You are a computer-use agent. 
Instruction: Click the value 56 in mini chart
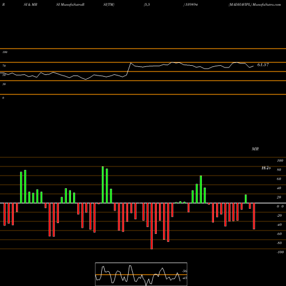pyautogui.click(x=184, y=271)
